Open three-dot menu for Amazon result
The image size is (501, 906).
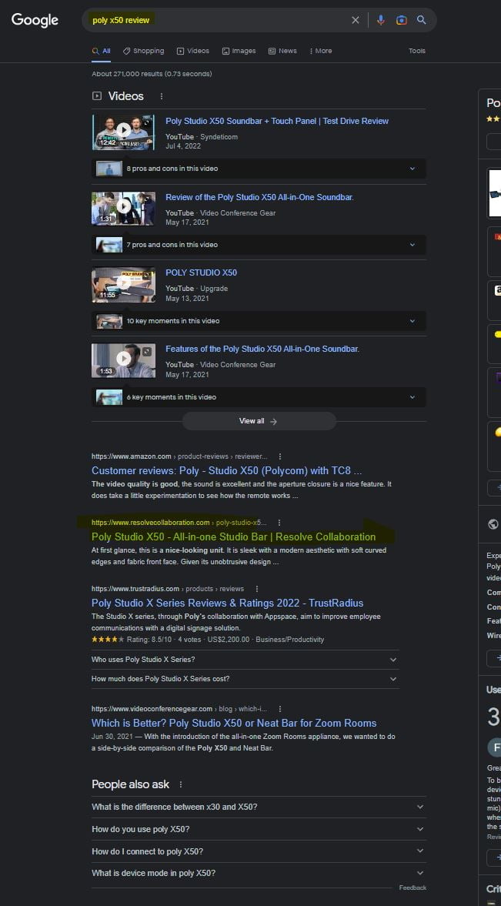(279, 456)
